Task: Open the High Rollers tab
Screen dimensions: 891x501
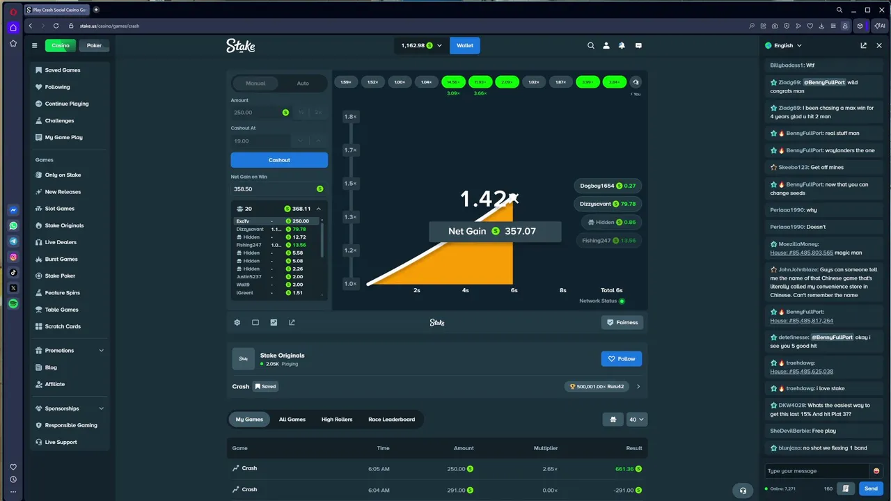Action: pos(337,420)
